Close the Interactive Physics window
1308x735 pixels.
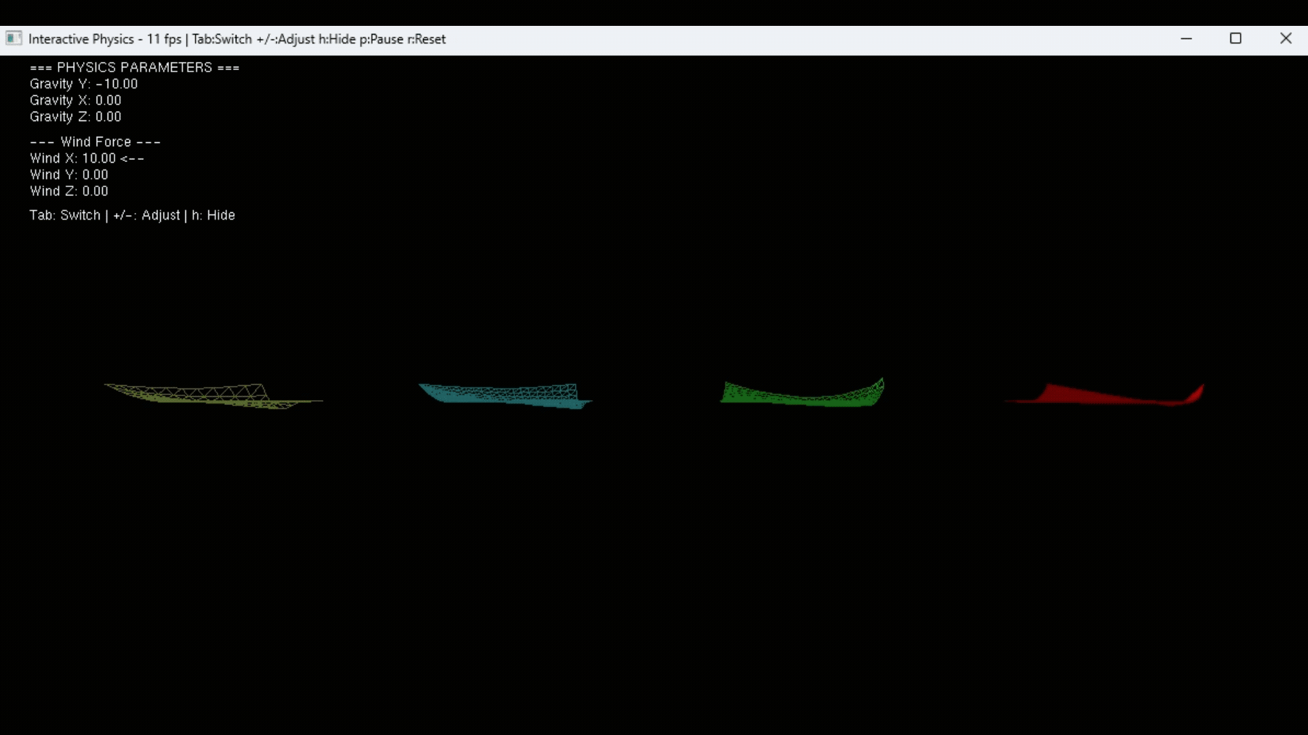[1286, 39]
